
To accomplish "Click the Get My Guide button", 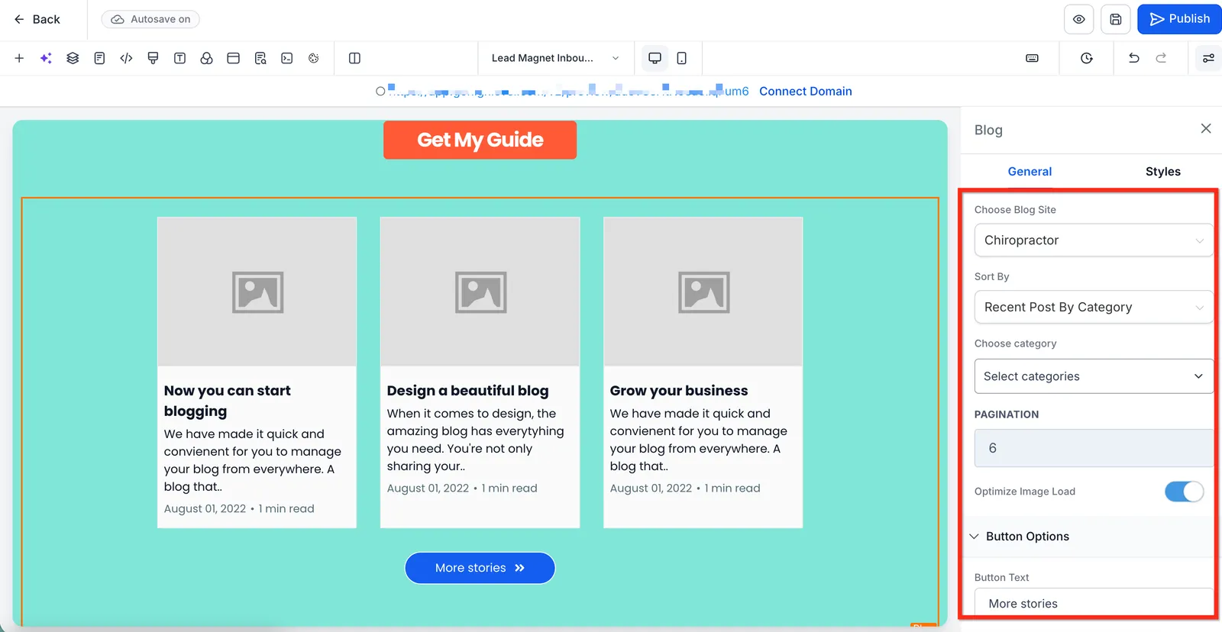I will click(480, 140).
